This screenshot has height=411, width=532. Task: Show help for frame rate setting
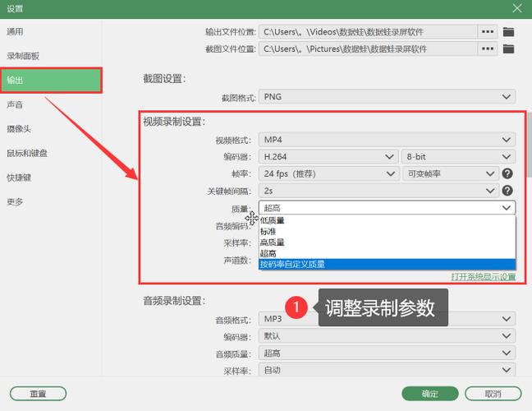507,173
